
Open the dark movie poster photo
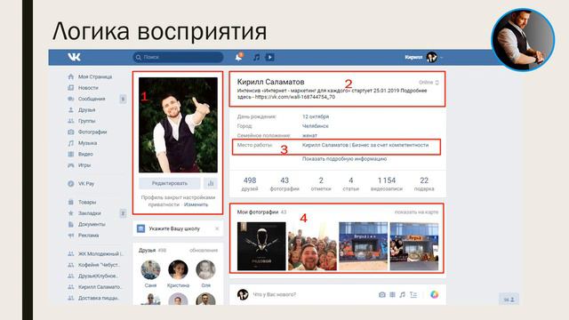click(x=261, y=246)
